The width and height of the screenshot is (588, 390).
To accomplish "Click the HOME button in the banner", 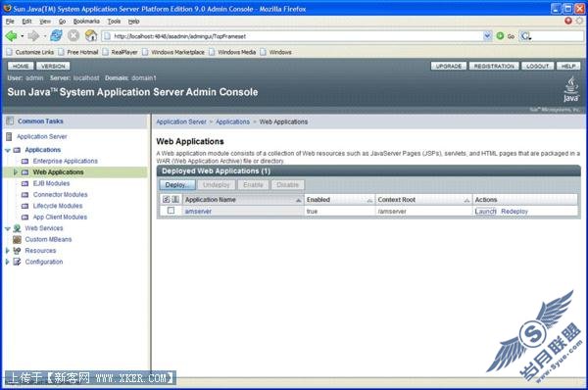I will click(21, 66).
